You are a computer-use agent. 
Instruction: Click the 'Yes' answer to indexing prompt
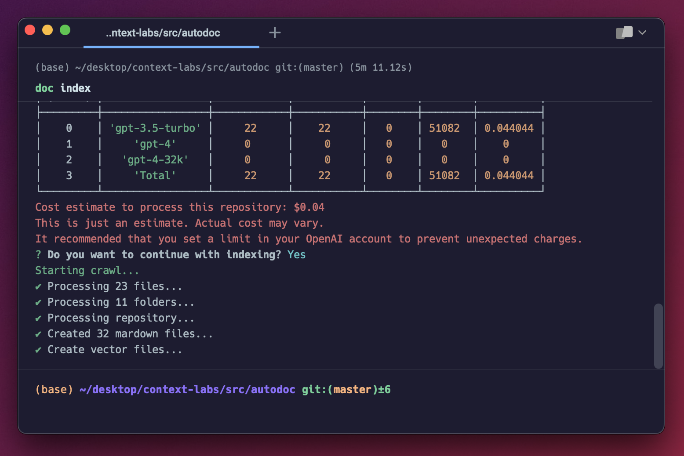296,255
